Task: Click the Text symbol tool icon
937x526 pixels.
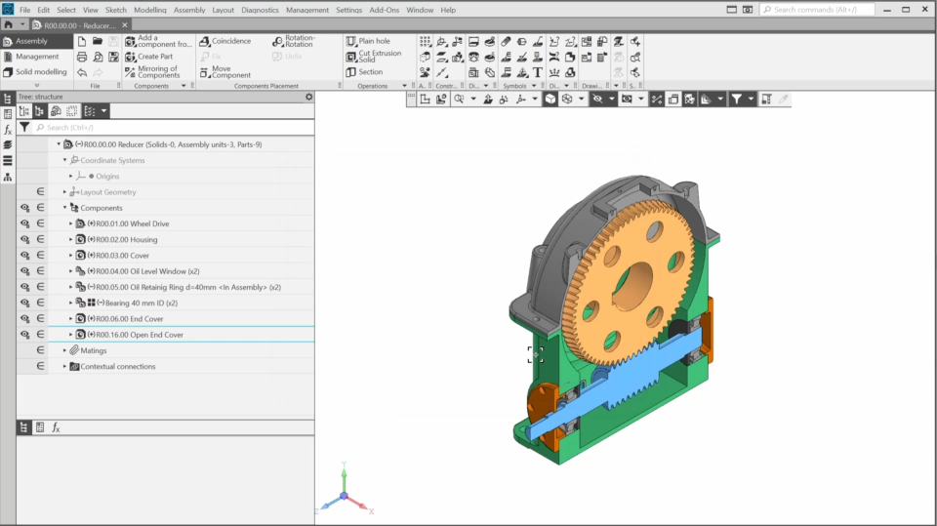Action: tap(538, 72)
